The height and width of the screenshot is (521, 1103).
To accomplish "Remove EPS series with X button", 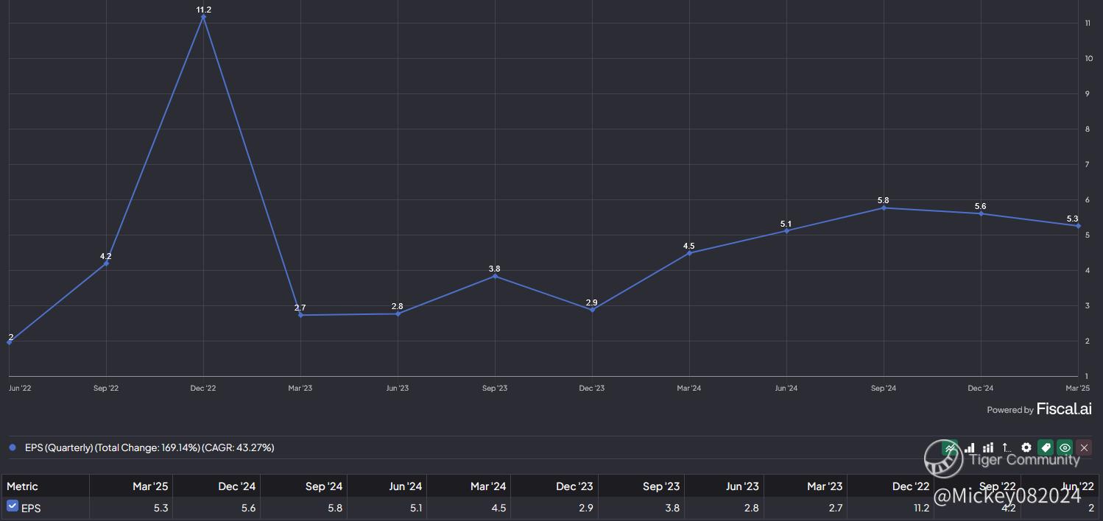I will point(1084,447).
